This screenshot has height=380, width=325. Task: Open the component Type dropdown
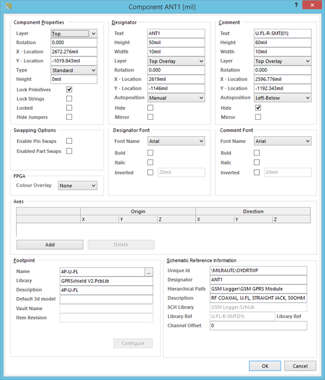74,70
